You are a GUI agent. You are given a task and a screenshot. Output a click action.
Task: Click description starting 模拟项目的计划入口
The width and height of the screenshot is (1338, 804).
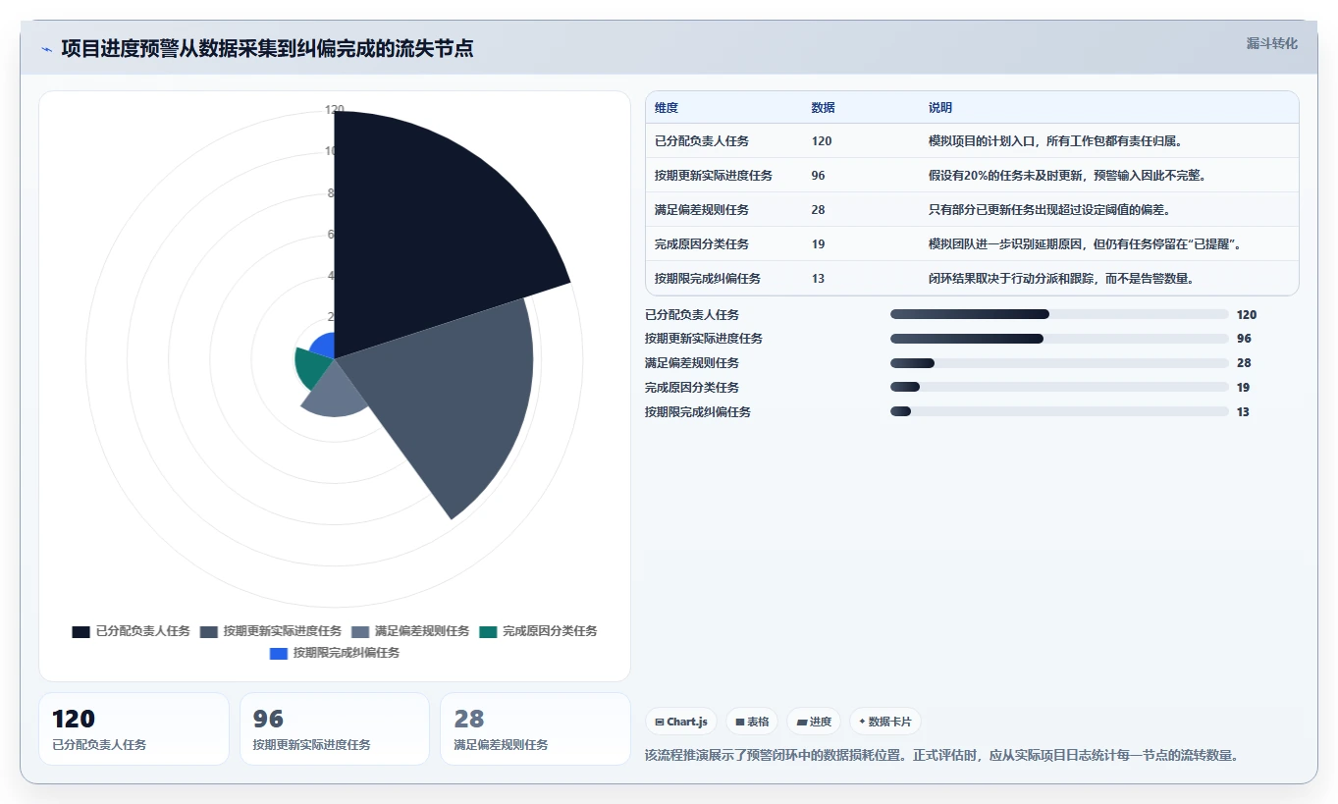click(x=1055, y=141)
